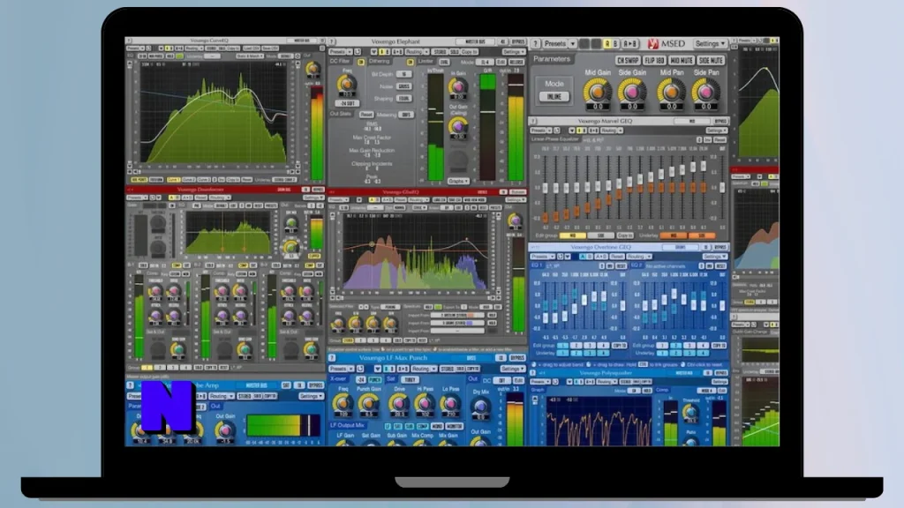904x508 pixels.
Task: Open the Marvel GEQ help icon
Action: (534, 121)
